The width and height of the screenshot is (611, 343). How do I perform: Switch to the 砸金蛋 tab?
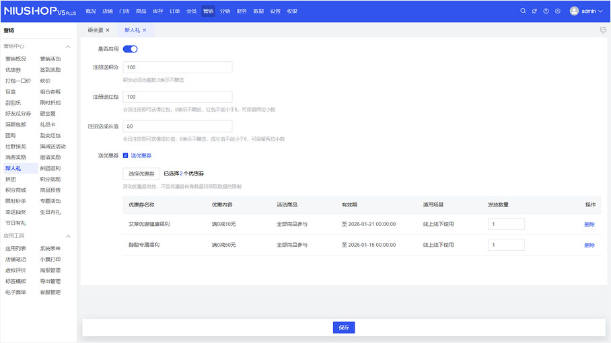click(x=95, y=30)
